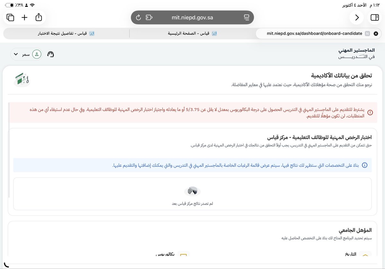Switch to قياس - الصفحة الرئيسية tab
Screen dimensions: 385x269
coord(192,34)
